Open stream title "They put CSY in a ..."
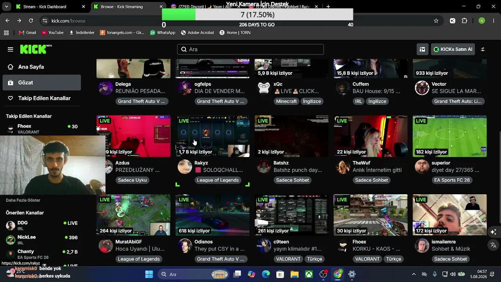Image resolution: width=501 pixels, height=282 pixels. click(220, 249)
